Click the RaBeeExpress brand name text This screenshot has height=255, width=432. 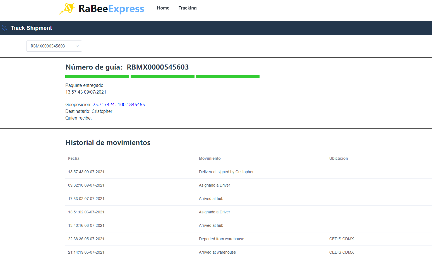pos(111,9)
